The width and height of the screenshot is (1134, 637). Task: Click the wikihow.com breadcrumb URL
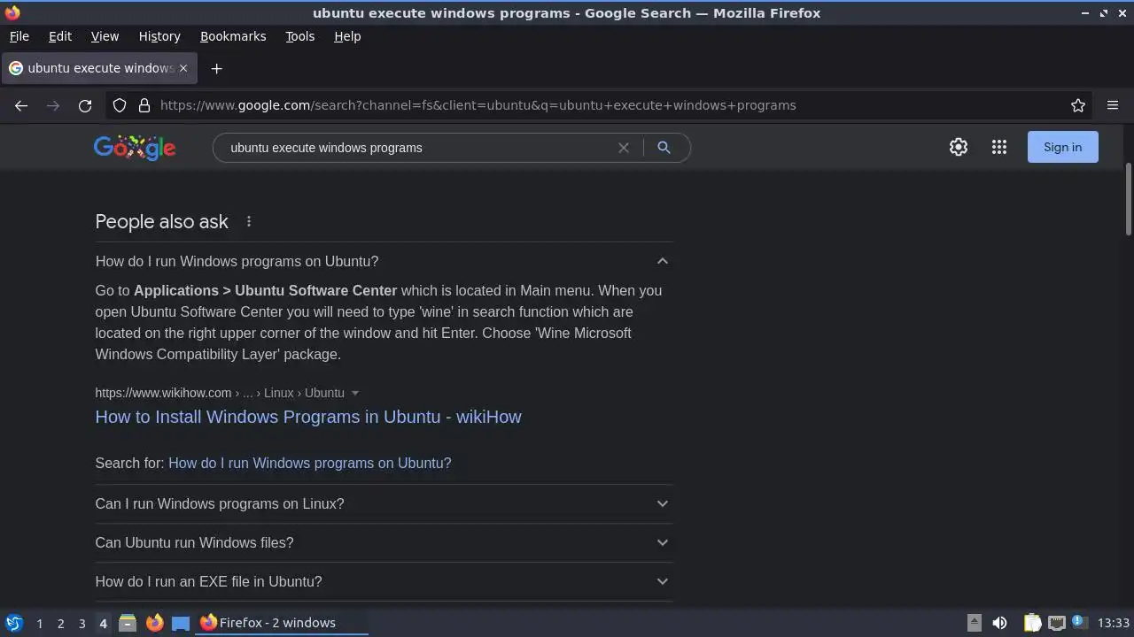point(220,393)
